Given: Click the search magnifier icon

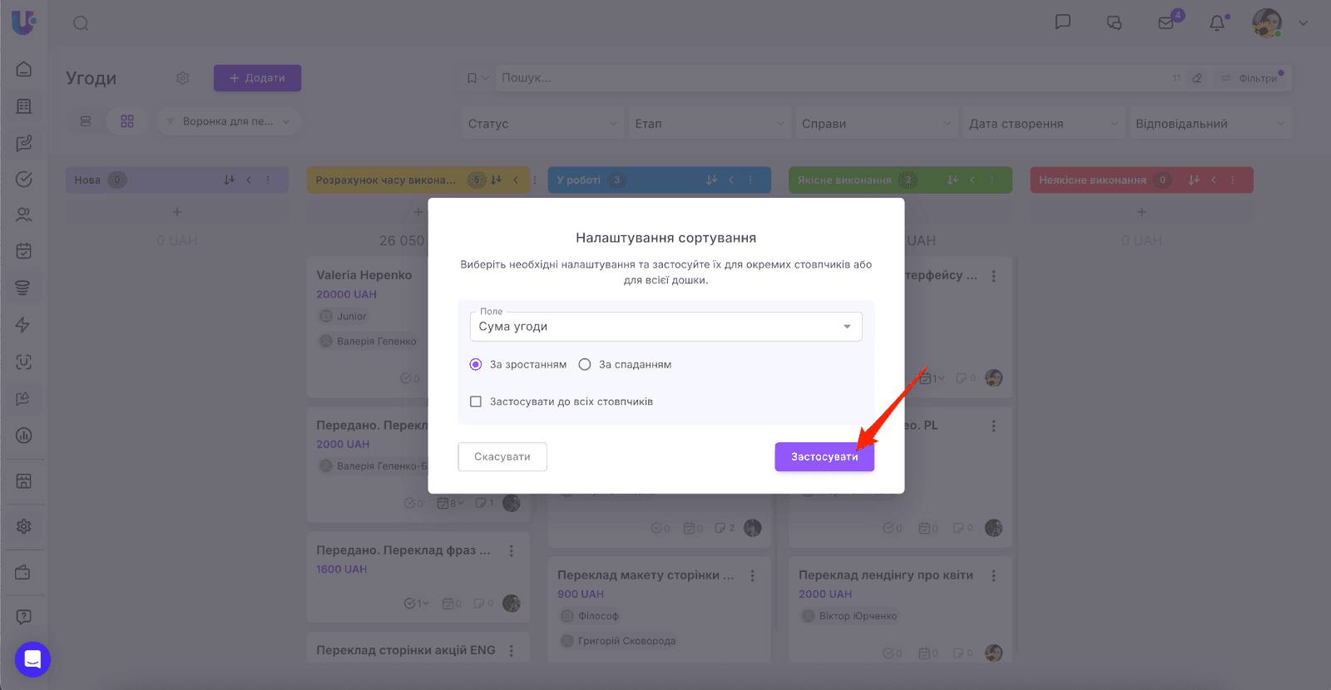Looking at the screenshot, I should tap(81, 23).
